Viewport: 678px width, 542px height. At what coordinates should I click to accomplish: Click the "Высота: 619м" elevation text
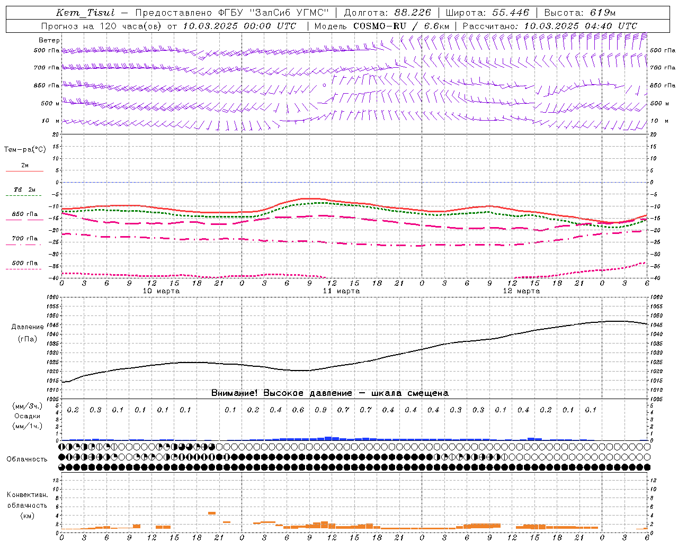(x=580, y=13)
